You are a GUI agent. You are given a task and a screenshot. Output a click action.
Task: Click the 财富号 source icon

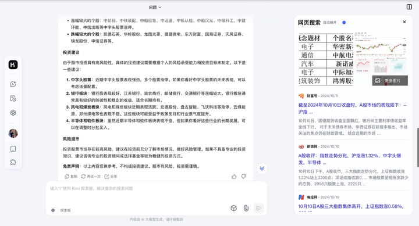tap(301, 96)
